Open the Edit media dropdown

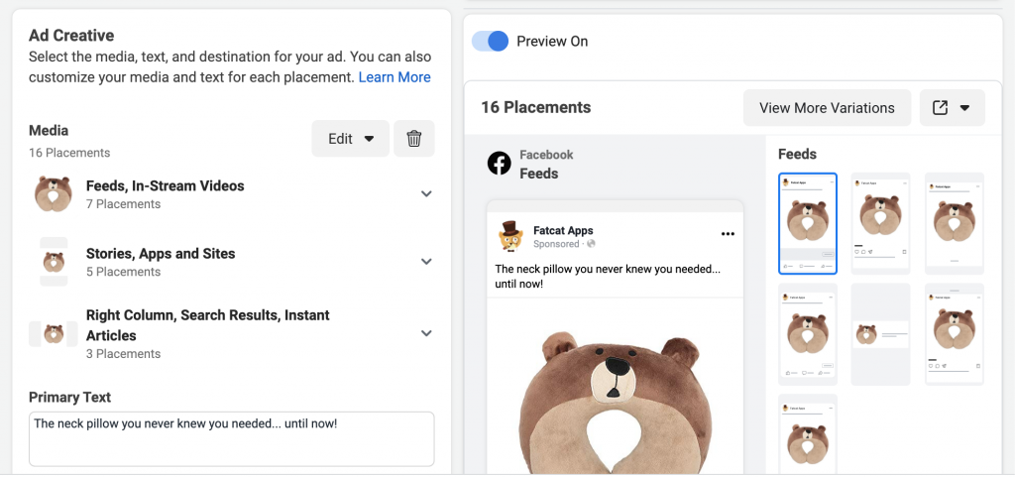351,139
